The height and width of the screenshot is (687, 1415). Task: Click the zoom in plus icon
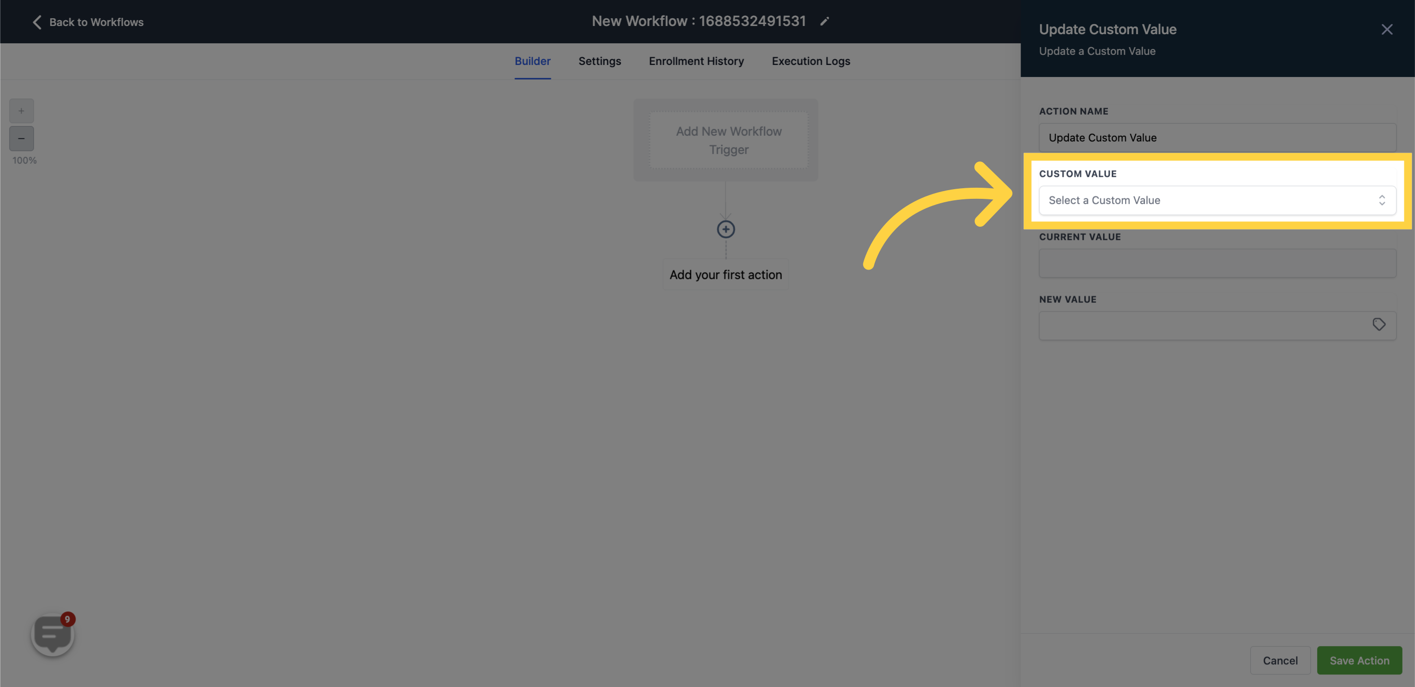point(22,110)
